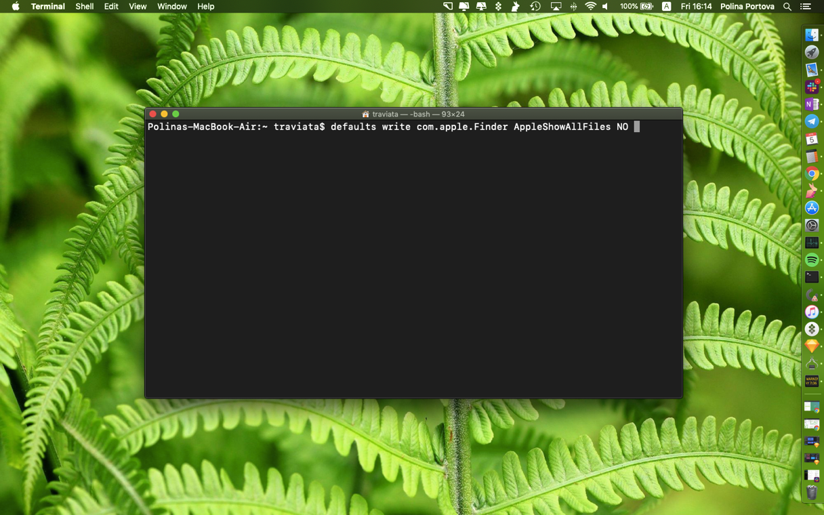The height and width of the screenshot is (515, 824).
Task: Zoom the Terminal window with green button
Action: click(176, 114)
